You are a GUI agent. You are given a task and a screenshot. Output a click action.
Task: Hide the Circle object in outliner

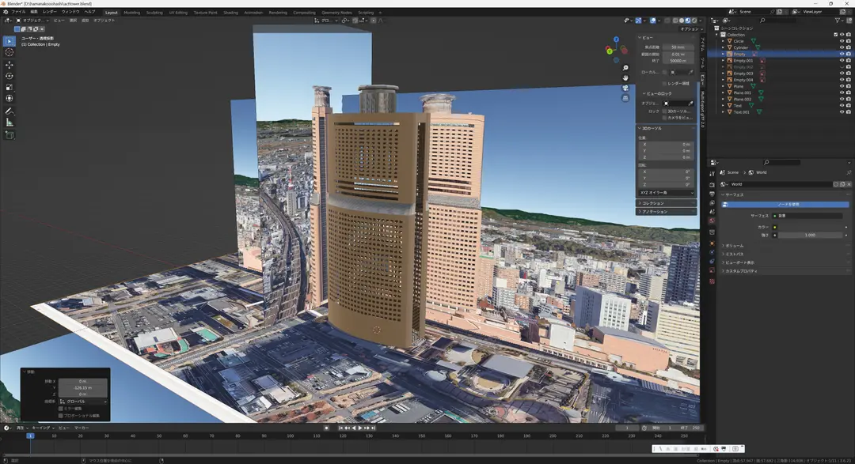click(842, 41)
